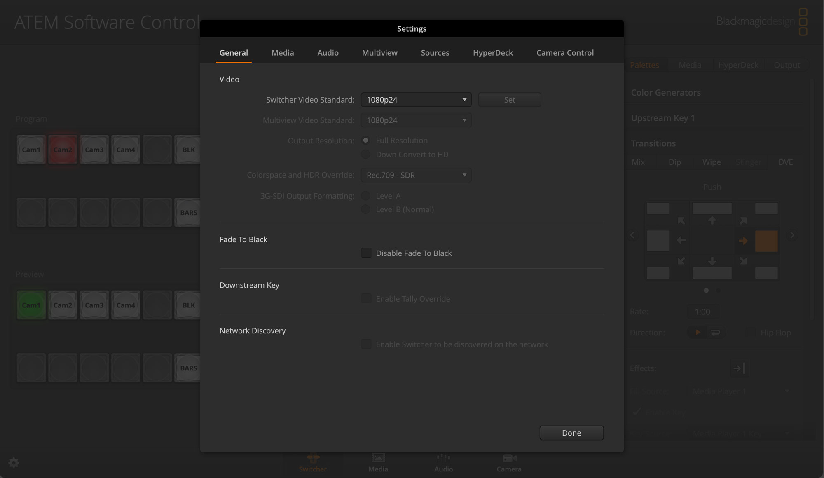Screen dimensions: 824x478
Task: Click the settings gear in bottom-left corner
Action: tap(14, 462)
